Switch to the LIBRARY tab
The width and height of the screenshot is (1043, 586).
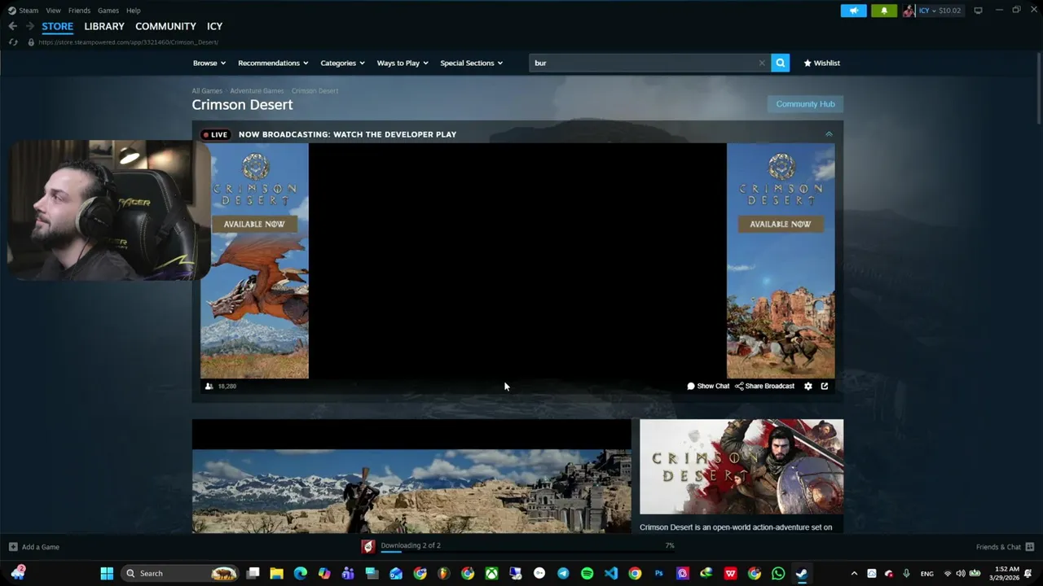(x=104, y=26)
